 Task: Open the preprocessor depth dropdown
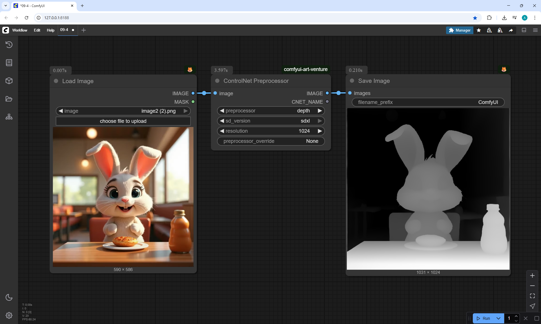coord(270,111)
